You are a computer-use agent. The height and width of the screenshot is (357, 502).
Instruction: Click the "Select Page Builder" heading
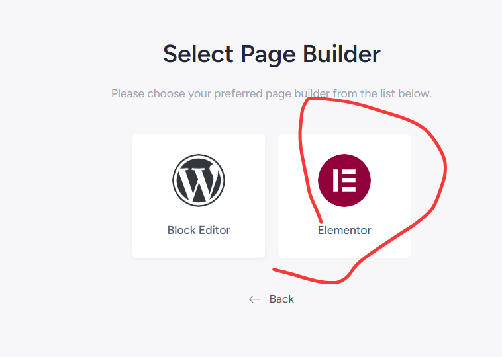point(272,54)
